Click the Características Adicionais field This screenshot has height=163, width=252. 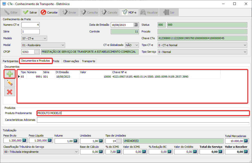pyautogui.click(x=143, y=120)
